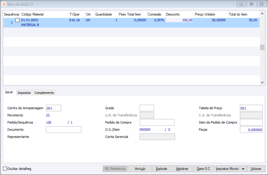Click the Pedido/Sequência value 126
The image size is (268, 175).
tap(49, 122)
